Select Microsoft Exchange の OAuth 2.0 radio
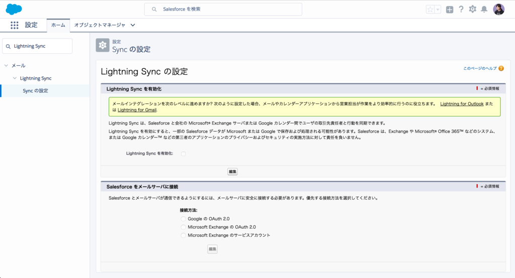Screen dimensions: 515x278 (x=183, y=227)
